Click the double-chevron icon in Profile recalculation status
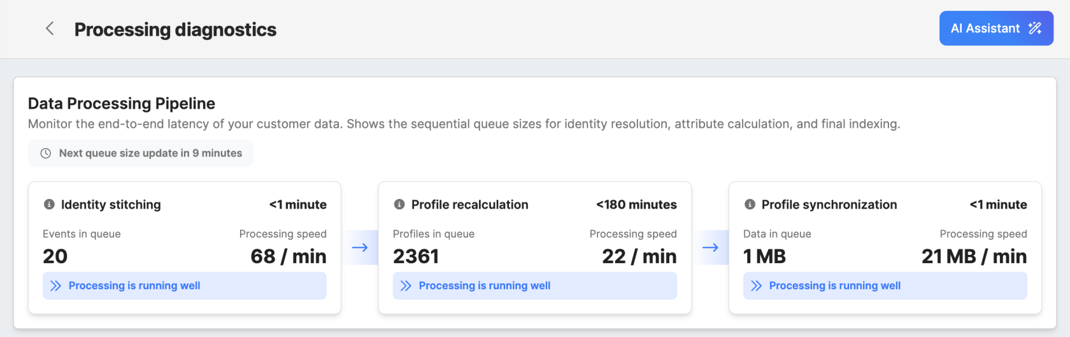 406,285
